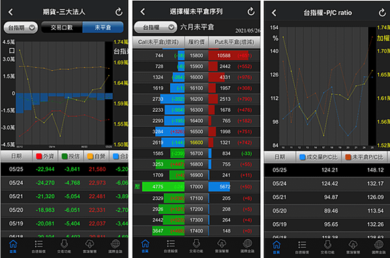The image size is (390, 258).
Task: Open the 台指權 product dropdown
Action: (x=156, y=27)
